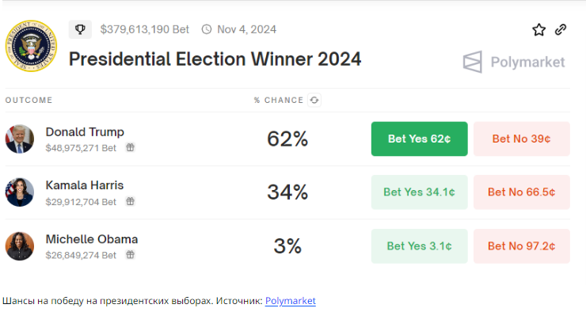Refresh the % chance column icon
The height and width of the screenshot is (312, 586).
[x=314, y=100]
